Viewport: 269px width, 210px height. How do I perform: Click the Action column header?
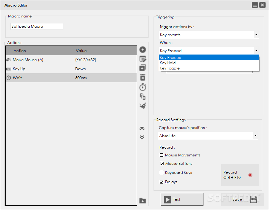coord(20,51)
